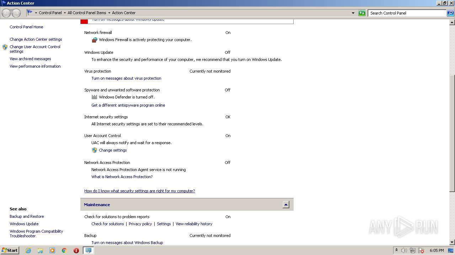The image size is (455, 255).
Task: Expand dropdown after All Control Panel Items
Action: point(109,13)
